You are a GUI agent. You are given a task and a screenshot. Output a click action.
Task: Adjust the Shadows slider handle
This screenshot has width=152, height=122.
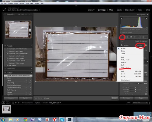[x=136, y=89]
